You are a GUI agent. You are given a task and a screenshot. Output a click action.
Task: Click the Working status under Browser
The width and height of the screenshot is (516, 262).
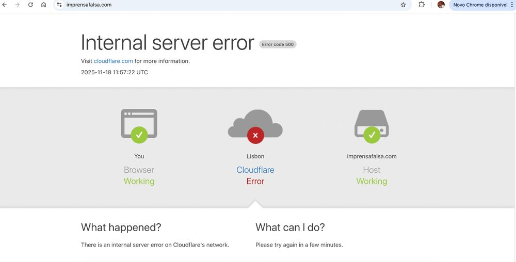coord(139,181)
